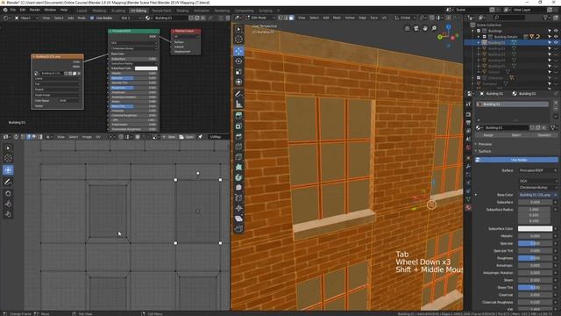Toggle UV sync selection in UV editor header

(x=16, y=137)
